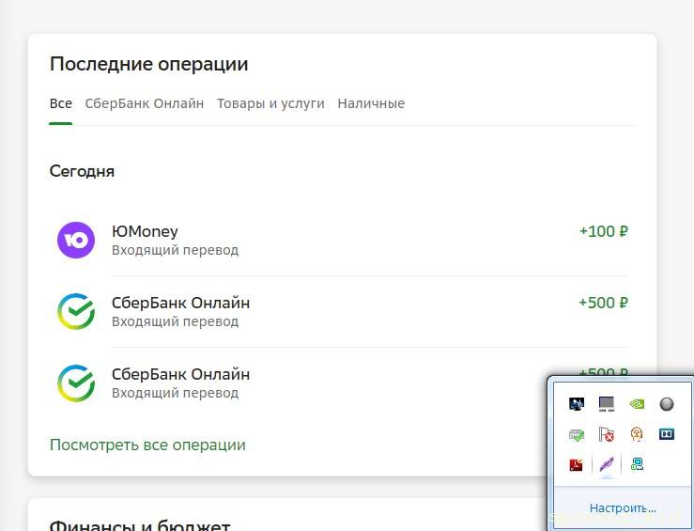Open the Наличные tab
The width and height of the screenshot is (694, 531).
(371, 103)
